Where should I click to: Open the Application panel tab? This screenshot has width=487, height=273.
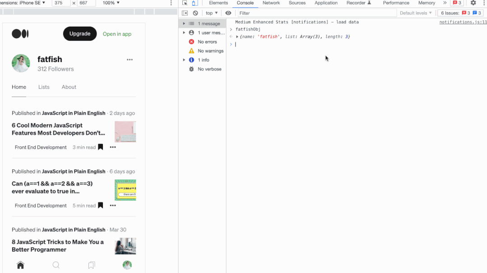tap(326, 3)
